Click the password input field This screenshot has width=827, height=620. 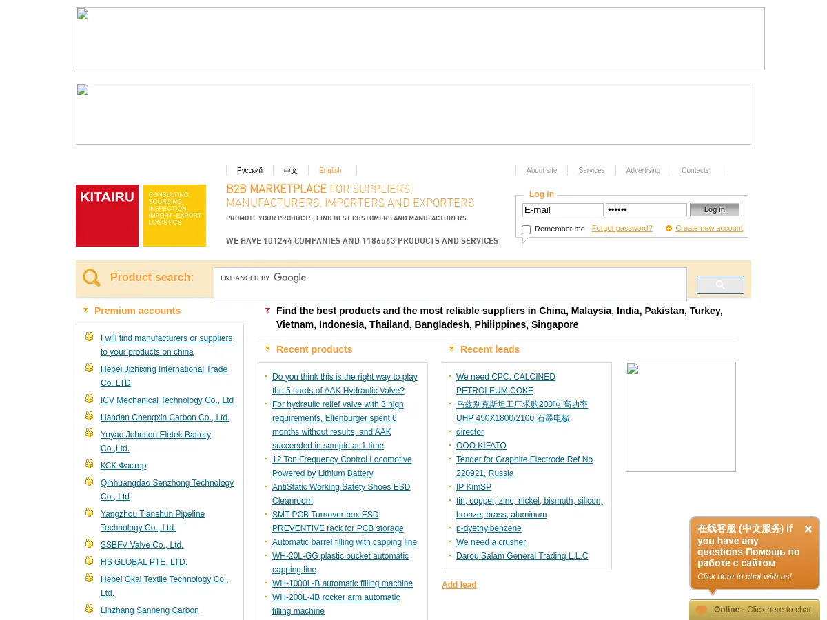pos(646,209)
